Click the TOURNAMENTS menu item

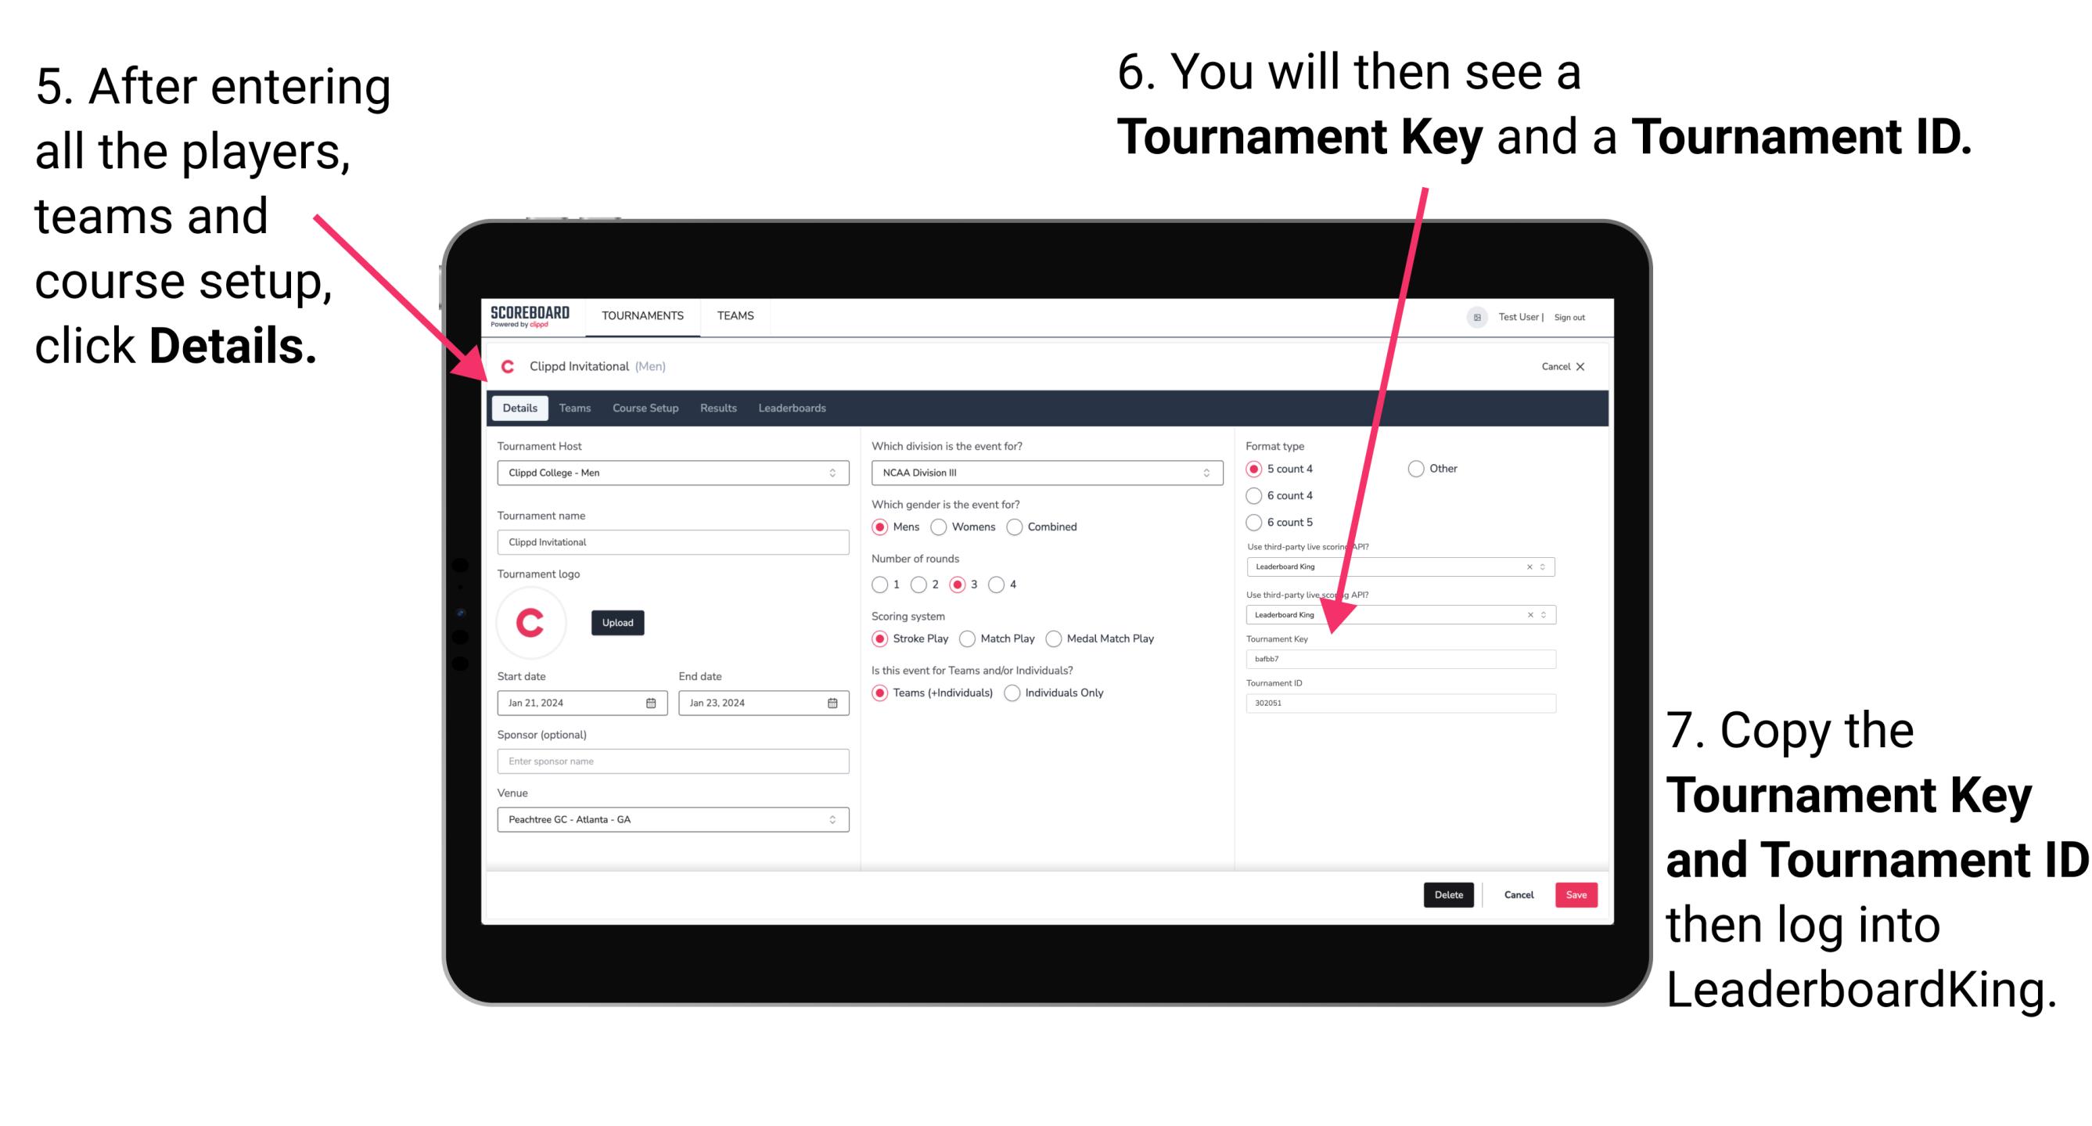(642, 316)
